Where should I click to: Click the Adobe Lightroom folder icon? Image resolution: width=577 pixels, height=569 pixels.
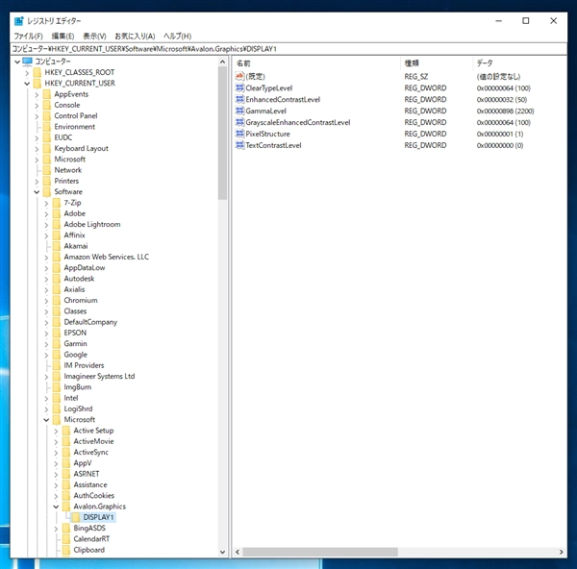tap(57, 224)
